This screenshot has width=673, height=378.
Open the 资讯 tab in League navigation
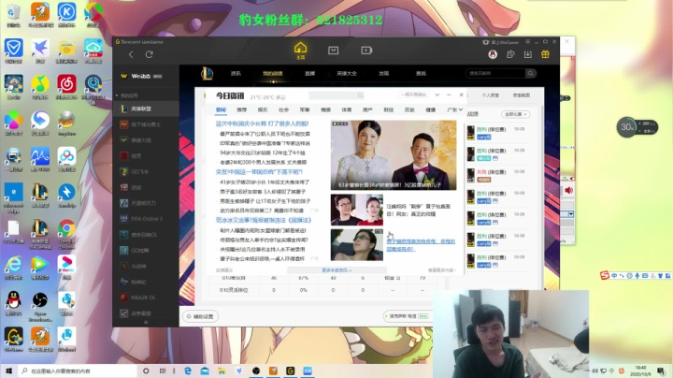[236, 74]
